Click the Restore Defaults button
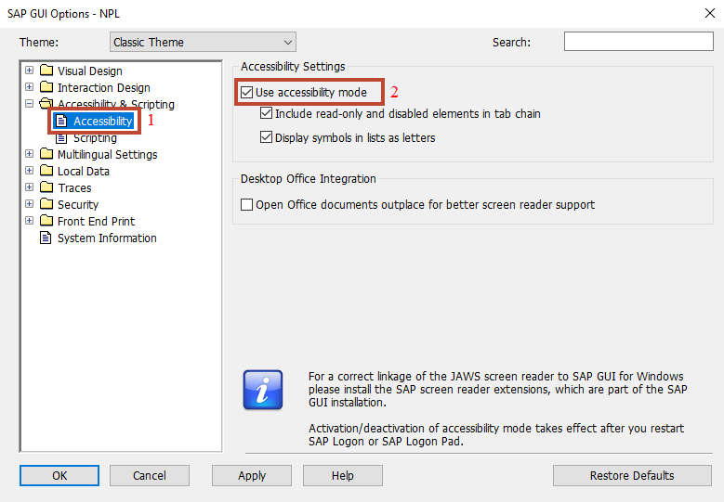Viewport: 724px width, 502px height. coord(632,475)
